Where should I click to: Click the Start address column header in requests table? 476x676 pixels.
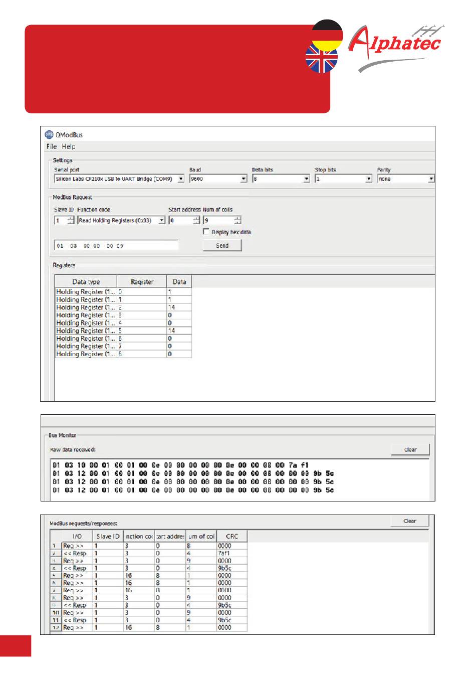(x=170, y=536)
